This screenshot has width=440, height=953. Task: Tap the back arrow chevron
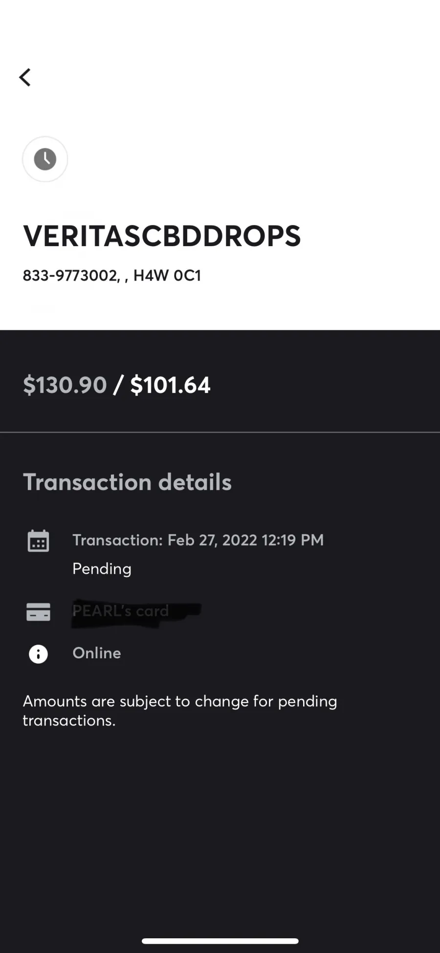(x=25, y=77)
